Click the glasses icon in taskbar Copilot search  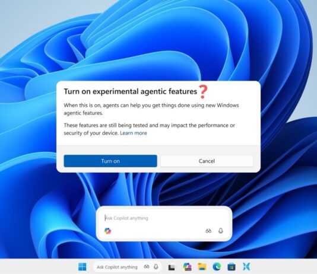coord(147,267)
